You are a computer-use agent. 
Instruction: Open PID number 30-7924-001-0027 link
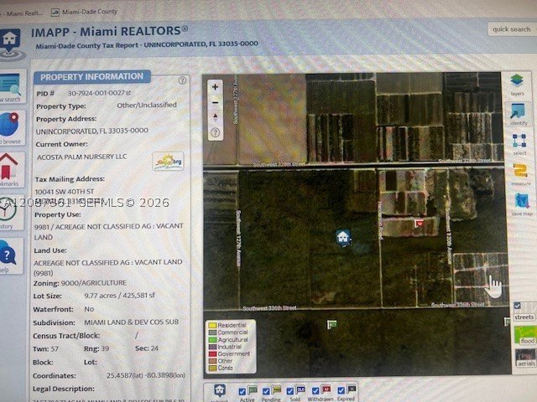[x=96, y=93]
